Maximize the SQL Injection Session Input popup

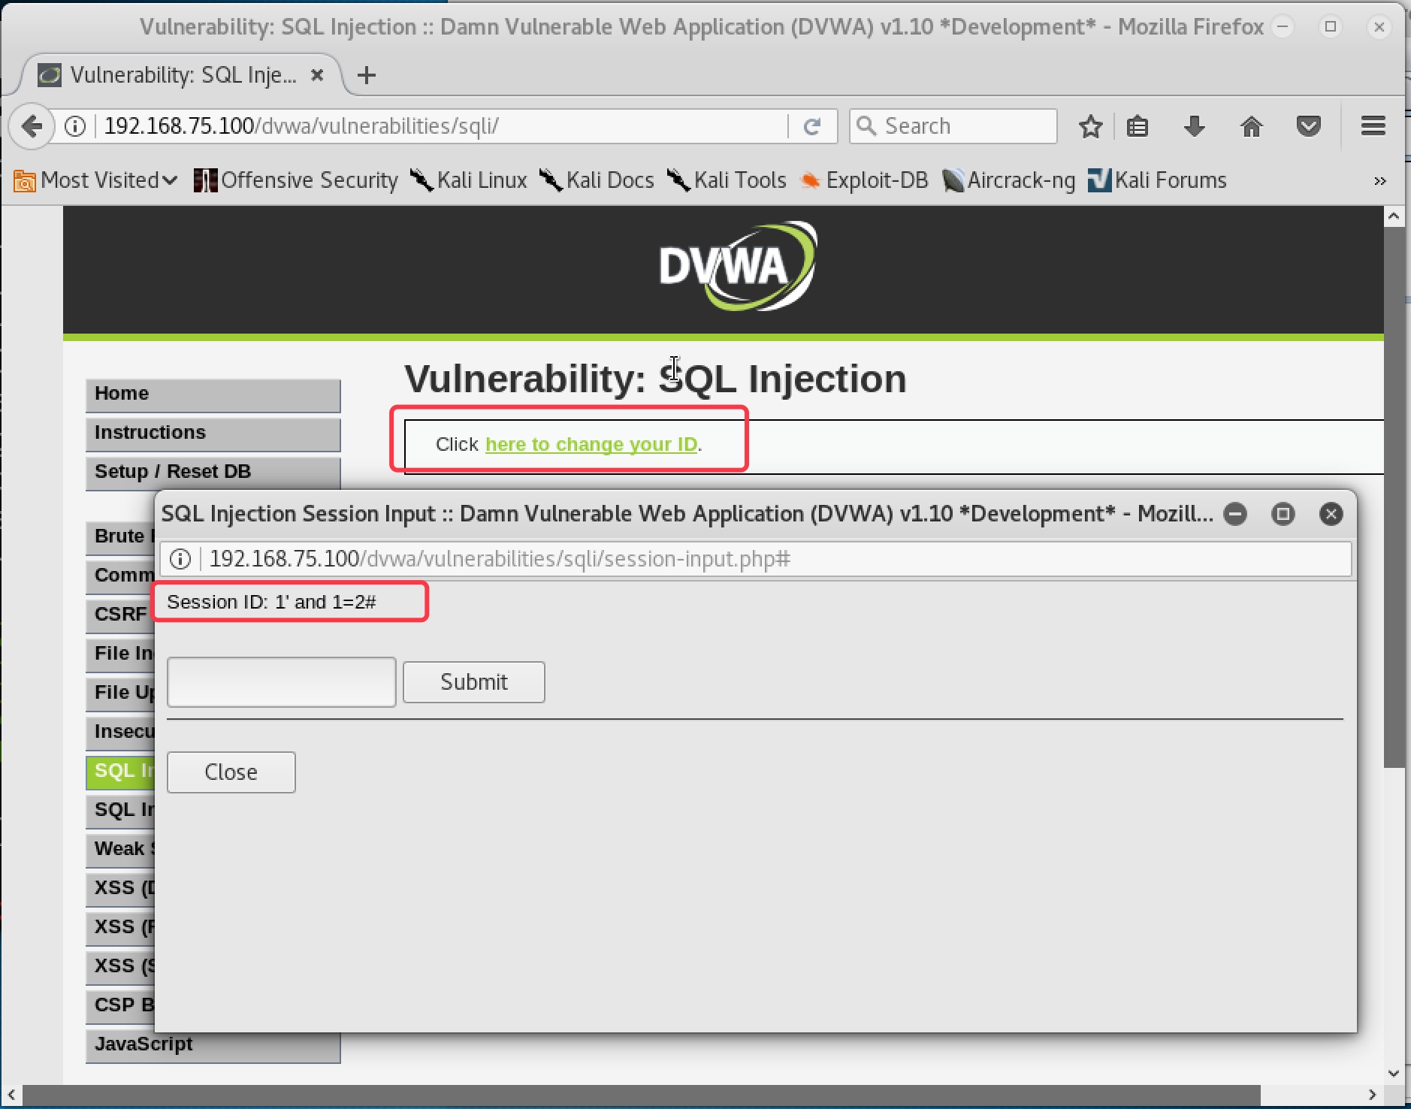[x=1283, y=514]
